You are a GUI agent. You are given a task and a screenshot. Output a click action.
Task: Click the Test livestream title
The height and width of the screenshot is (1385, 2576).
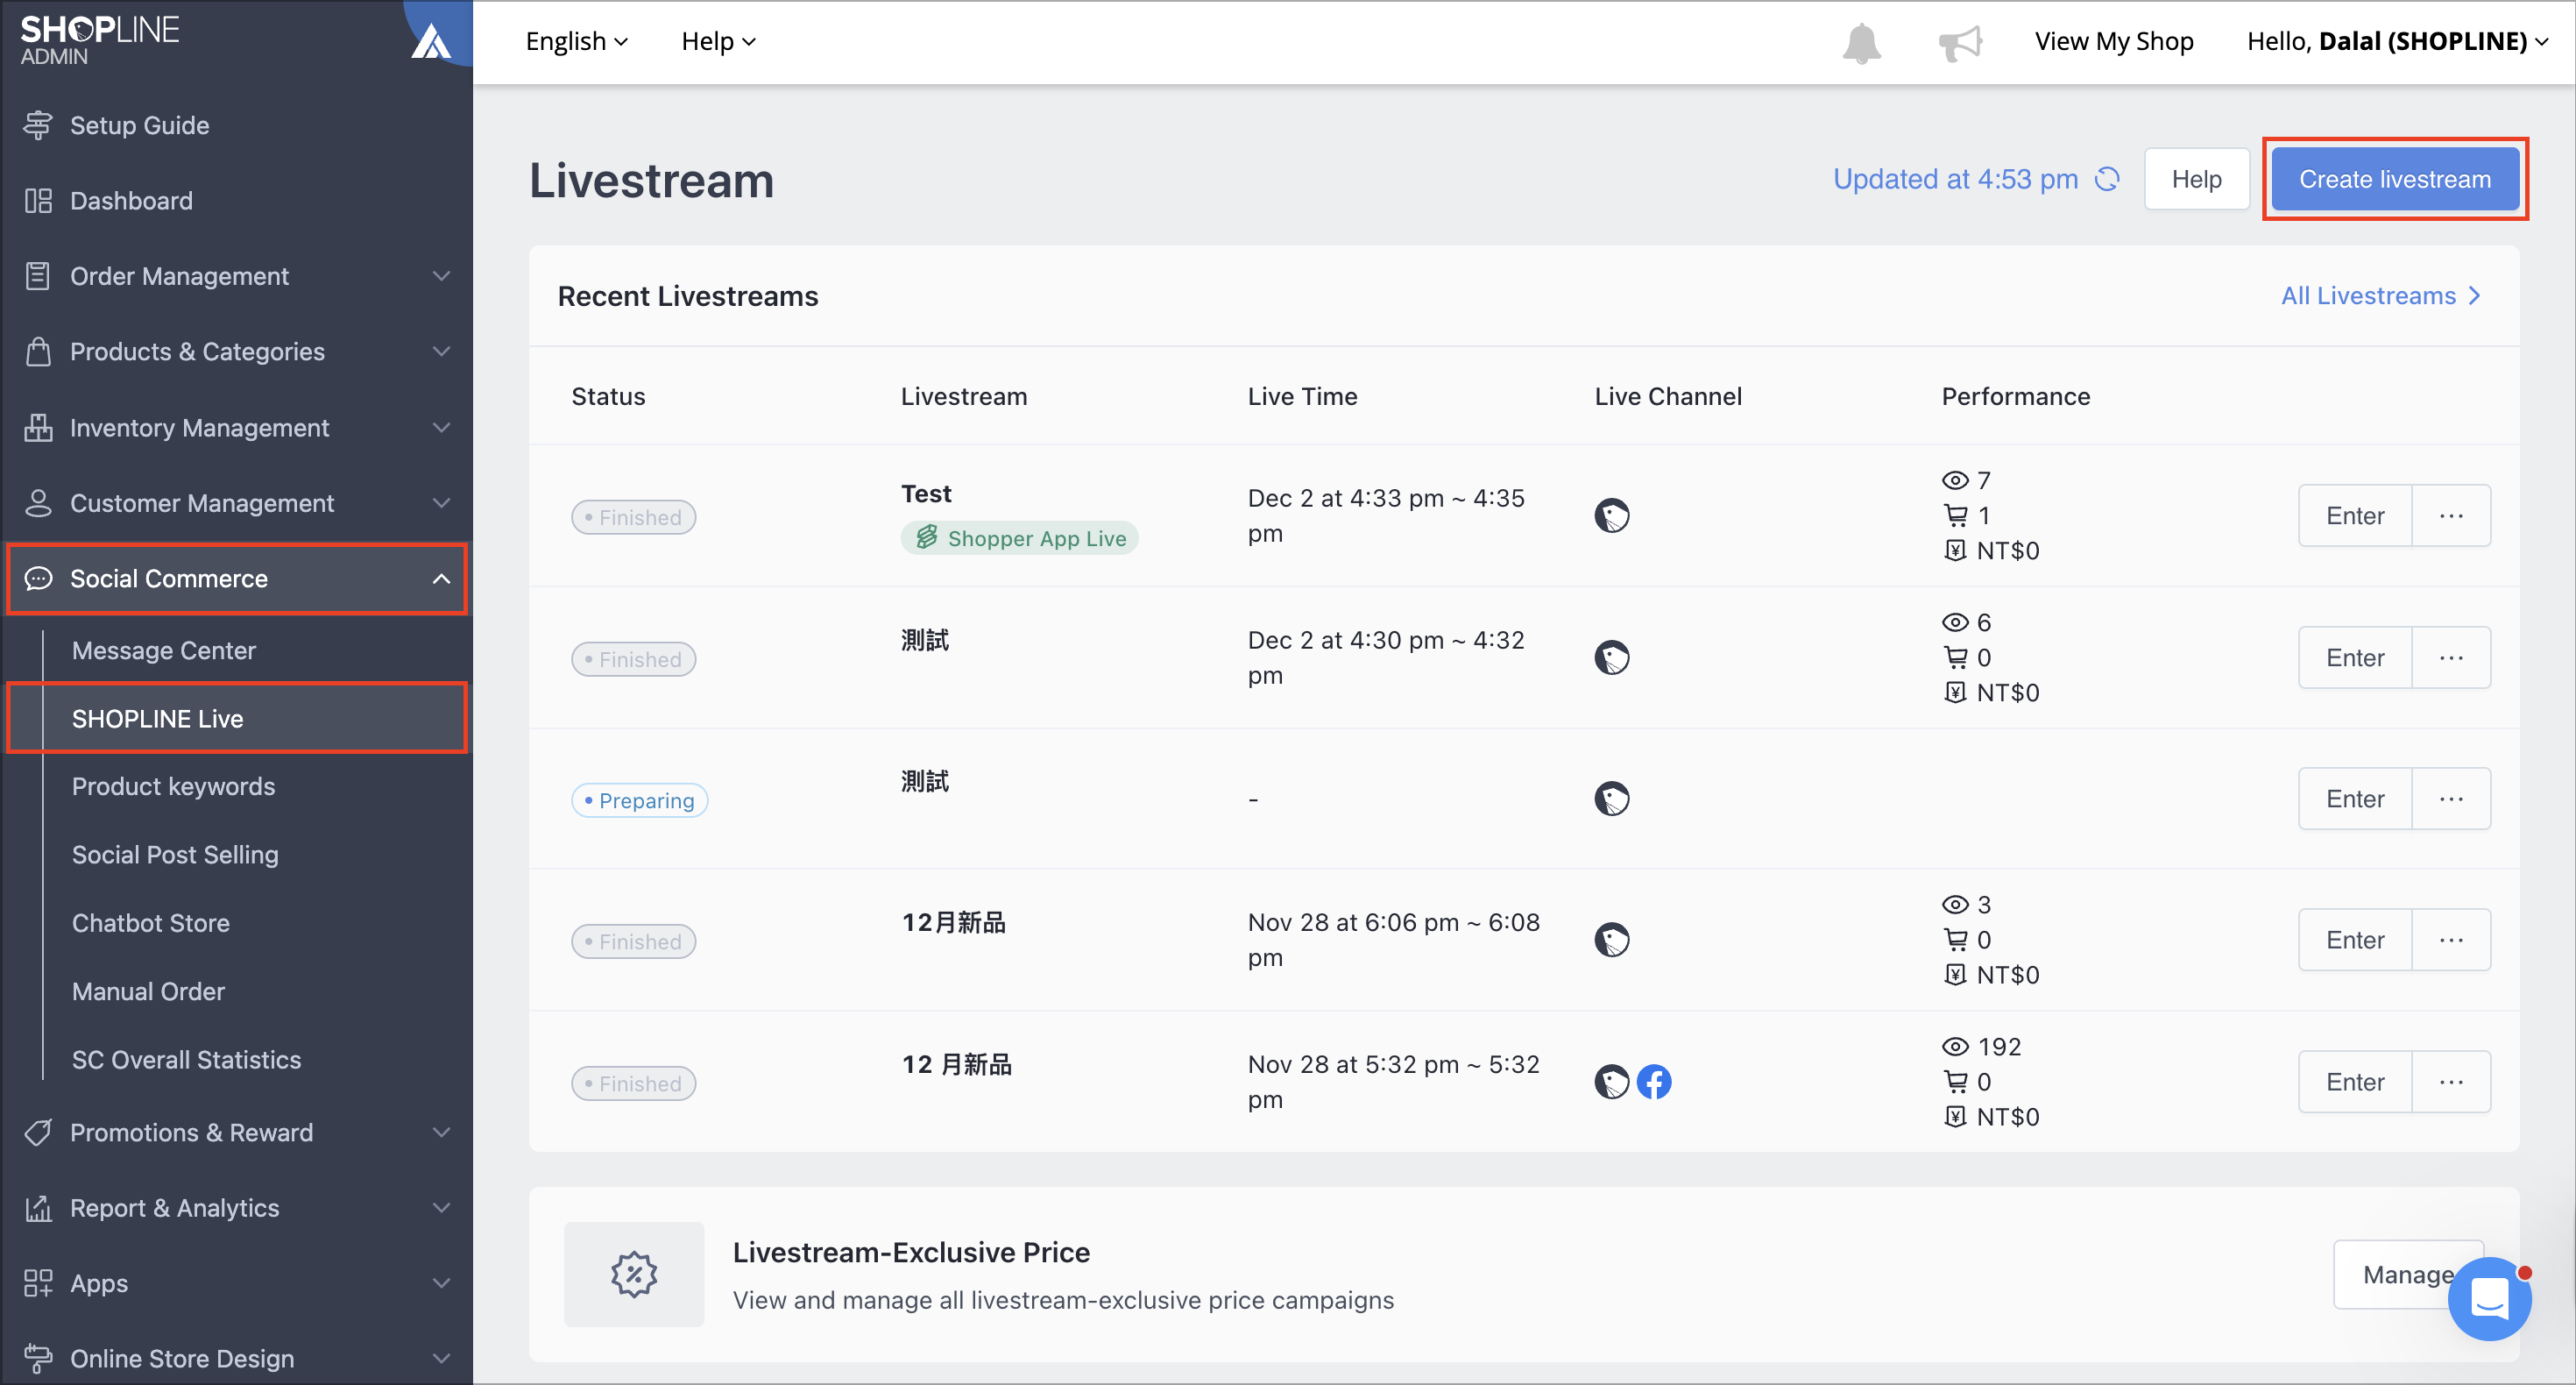pos(926,494)
